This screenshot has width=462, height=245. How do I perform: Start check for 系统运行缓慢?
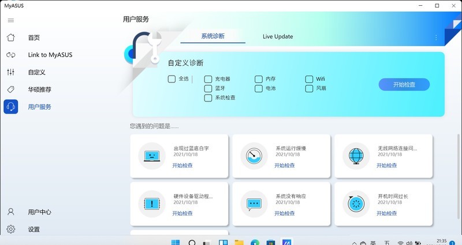click(x=284, y=165)
